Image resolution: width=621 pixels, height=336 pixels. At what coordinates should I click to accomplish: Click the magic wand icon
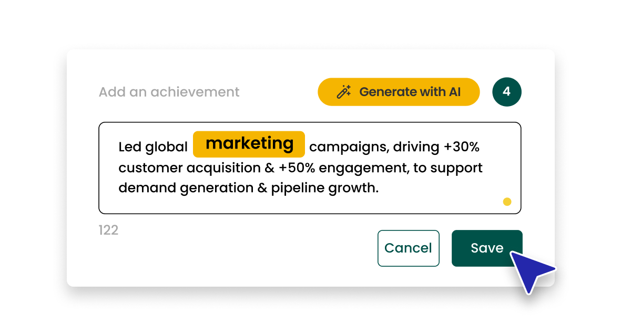coord(344,92)
